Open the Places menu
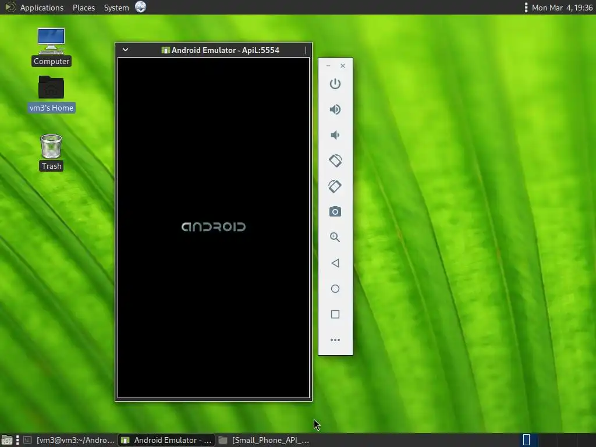Viewport: 596px width, 447px height. click(x=84, y=8)
